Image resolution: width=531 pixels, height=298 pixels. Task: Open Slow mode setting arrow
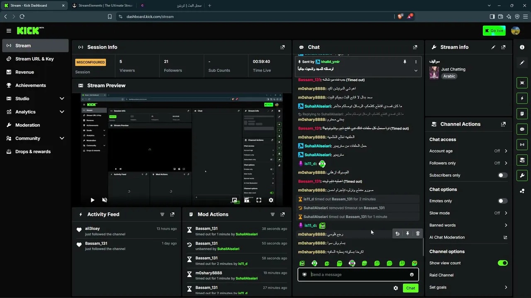(506, 213)
